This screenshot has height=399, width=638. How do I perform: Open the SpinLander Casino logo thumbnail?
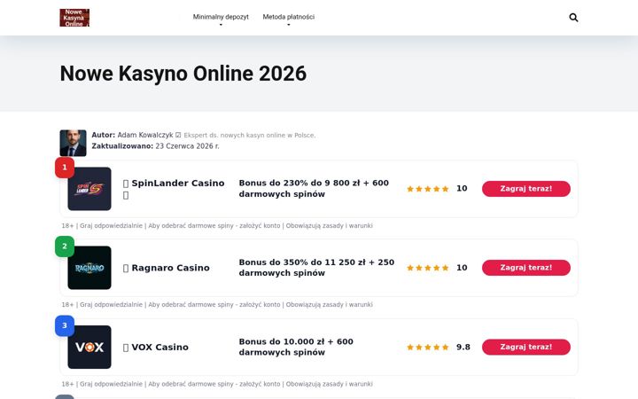(x=89, y=189)
